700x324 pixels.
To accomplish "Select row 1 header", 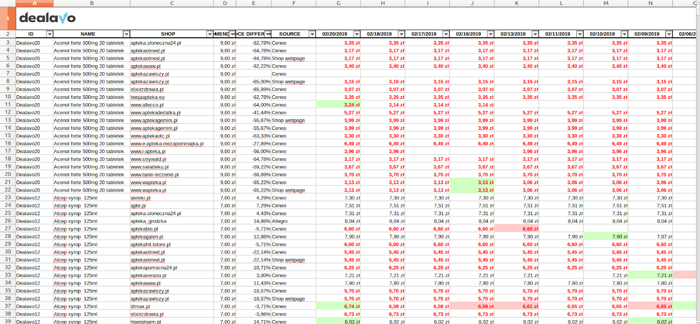I will click(x=8, y=18).
